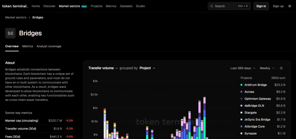The height and width of the screenshot is (139, 296).
Task: Click the deBridge DLN pink legend swatch
Action: [x=241, y=105]
